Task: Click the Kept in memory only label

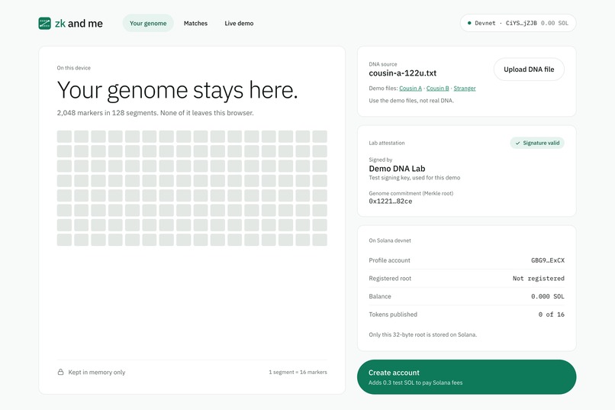Action: (x=96, y=372)
